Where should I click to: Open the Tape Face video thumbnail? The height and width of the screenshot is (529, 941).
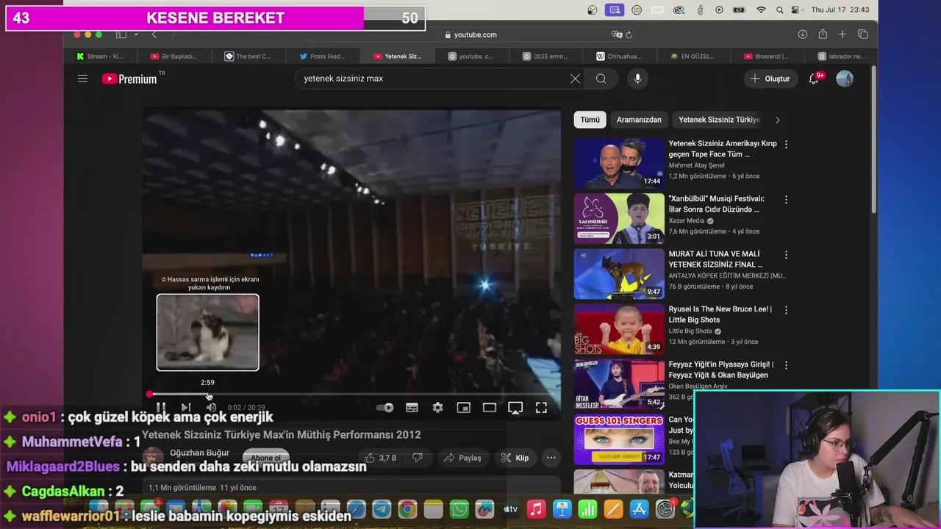tap(619, 163)
